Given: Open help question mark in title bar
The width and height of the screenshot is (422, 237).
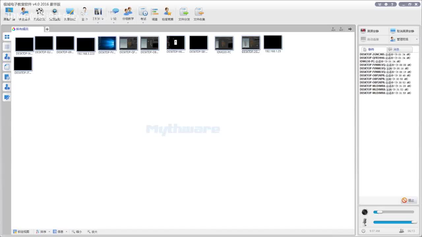Looking at the screenshot, I should pos(392,4).
